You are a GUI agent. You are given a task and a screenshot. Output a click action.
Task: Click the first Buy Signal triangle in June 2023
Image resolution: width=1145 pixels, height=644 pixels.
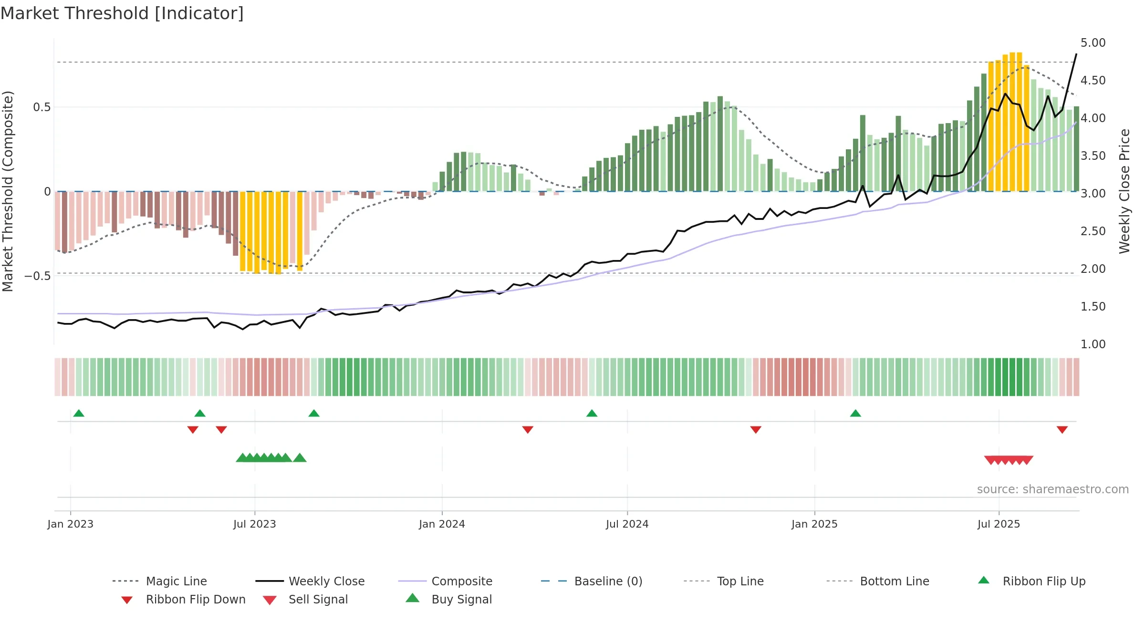click(242, 458)
